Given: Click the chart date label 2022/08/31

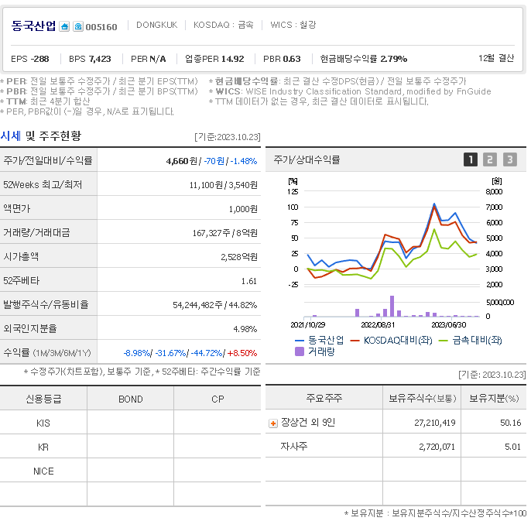Looking at the screenshot, I should click(378, 325).
